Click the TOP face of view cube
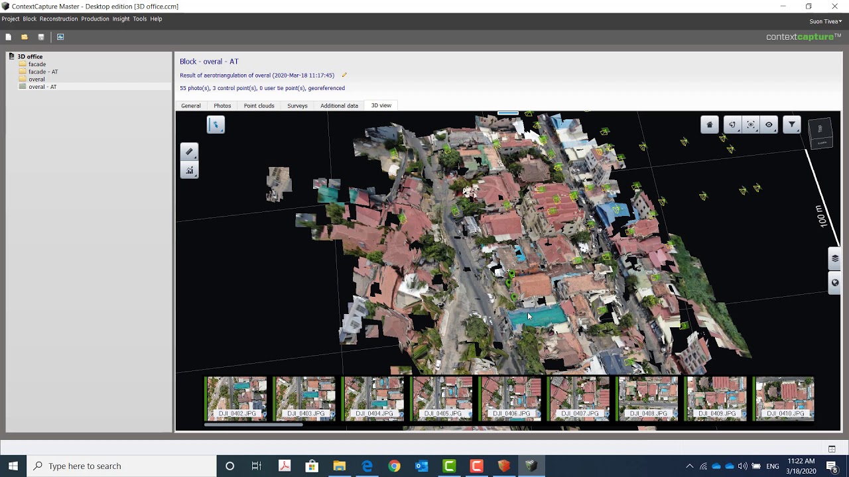 point(820,129)
